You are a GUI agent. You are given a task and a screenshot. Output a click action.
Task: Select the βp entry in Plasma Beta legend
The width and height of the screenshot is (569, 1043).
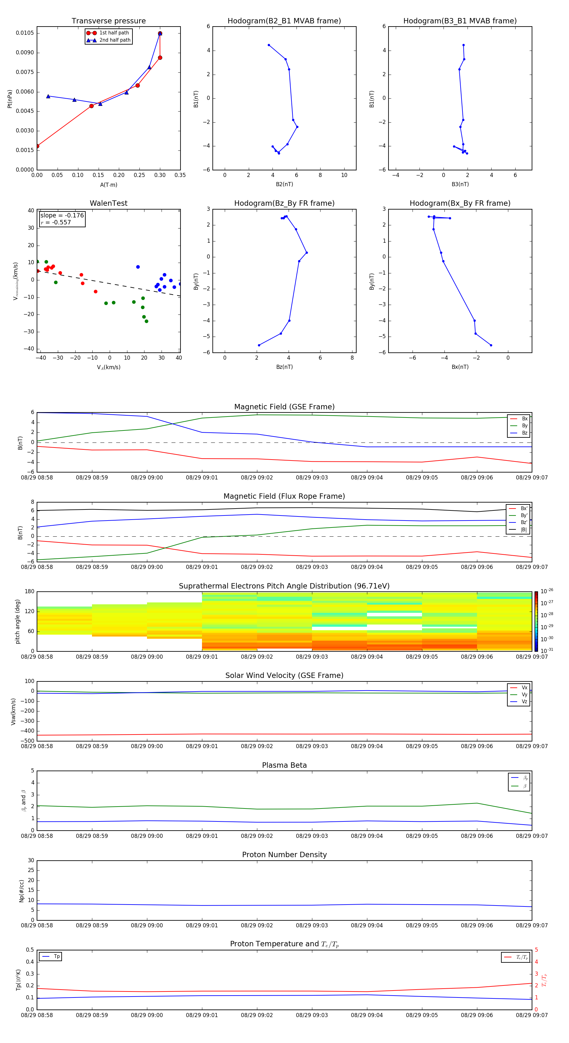coord(519,778)
